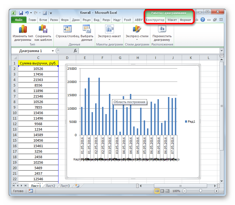235x205 pixels.
Task: Click the Undo arrow icon
Action: [x=27, y=13]
